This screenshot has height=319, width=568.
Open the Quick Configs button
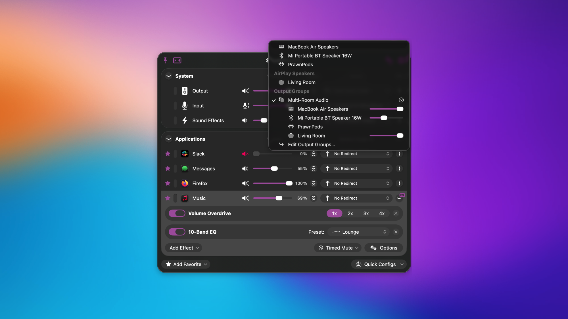click(x=379, y=264)
